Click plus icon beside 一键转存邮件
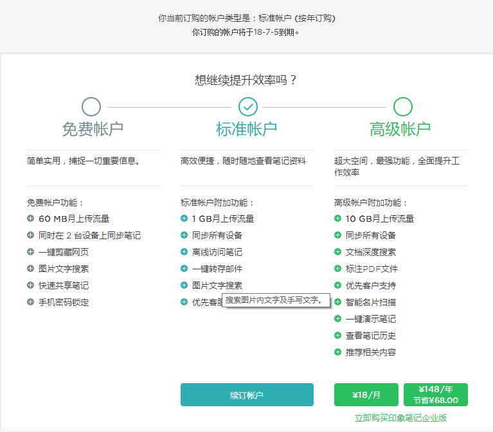The width and height of the screenshot is (493, 432). [x=184, y=269]
